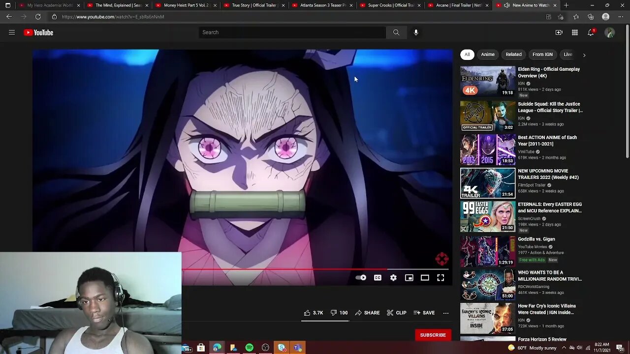Open the taskbar weather widget
Image resolution: width=630 pixels, height=354 pixels.
(x=534, y=348)
